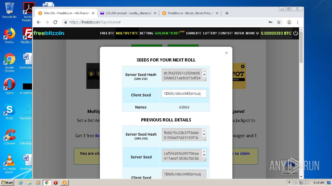Open Google Chrome desktop shortcut
Screen dimensions: 332x186
pos(9,63)
